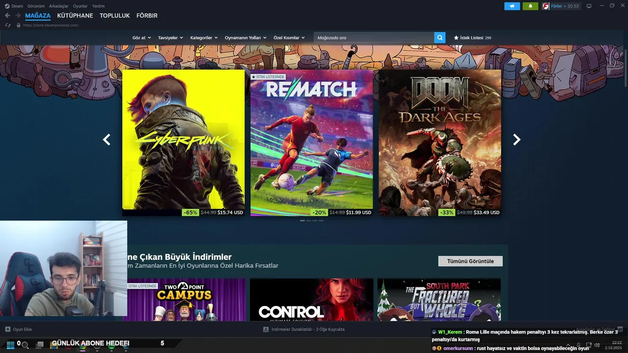Open Arkadaşlar menu

pos(59,6)
